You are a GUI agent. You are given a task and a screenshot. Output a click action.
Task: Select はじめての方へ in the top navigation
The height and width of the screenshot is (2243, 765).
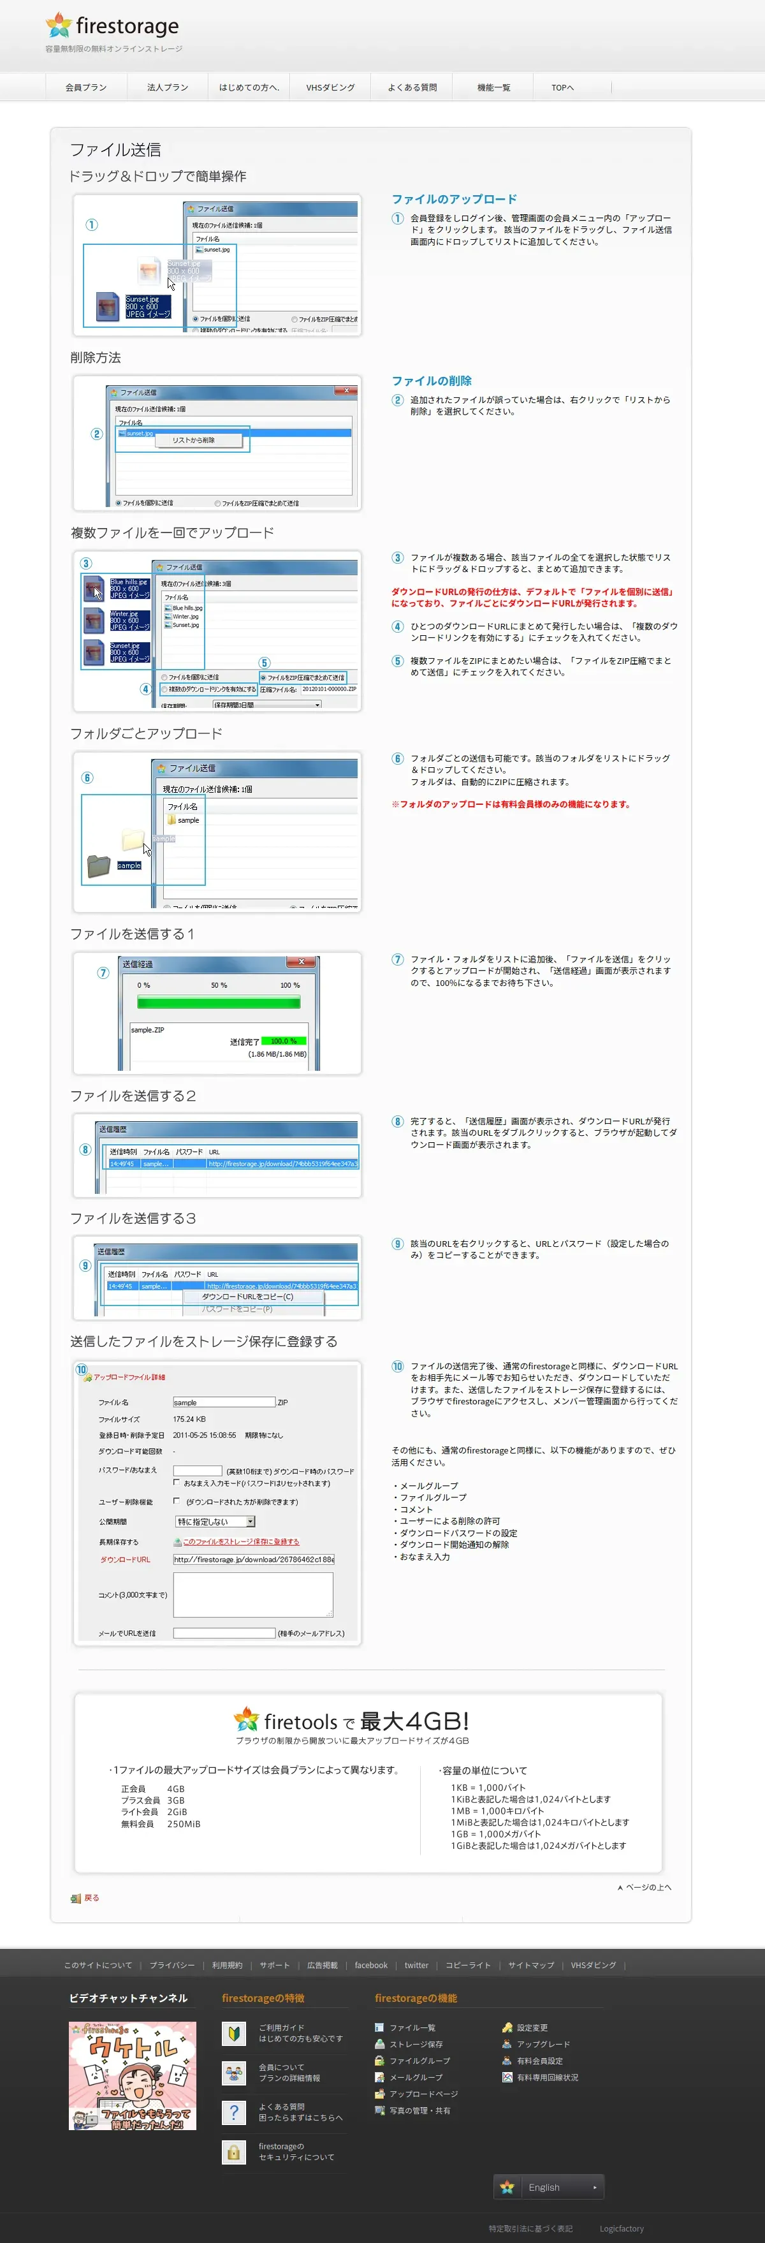249,87
